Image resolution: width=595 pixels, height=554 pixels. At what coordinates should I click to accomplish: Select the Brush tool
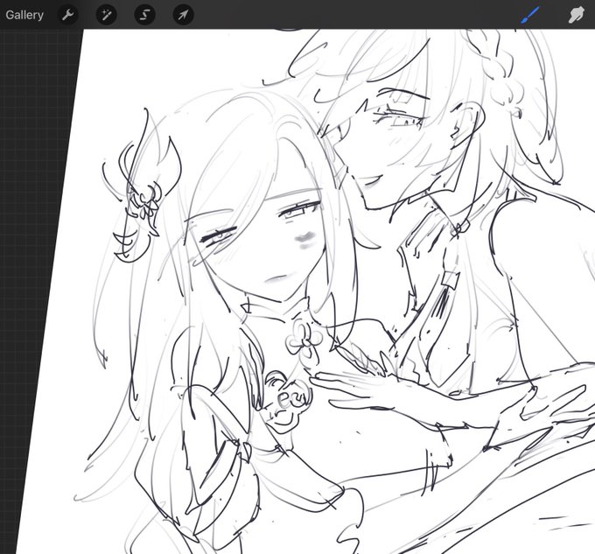coord(529,15)
